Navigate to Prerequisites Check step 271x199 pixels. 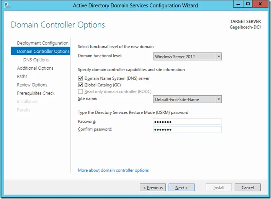[x=36, y=93]
